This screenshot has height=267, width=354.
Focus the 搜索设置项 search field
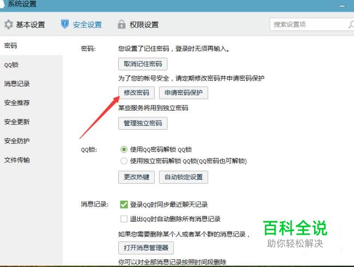[x=312, y=25]
